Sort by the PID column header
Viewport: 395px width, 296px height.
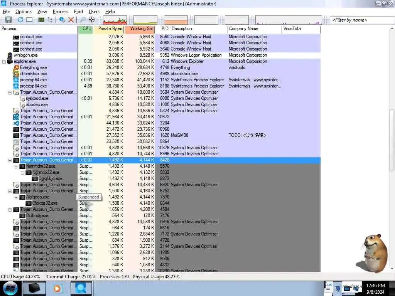162,29
